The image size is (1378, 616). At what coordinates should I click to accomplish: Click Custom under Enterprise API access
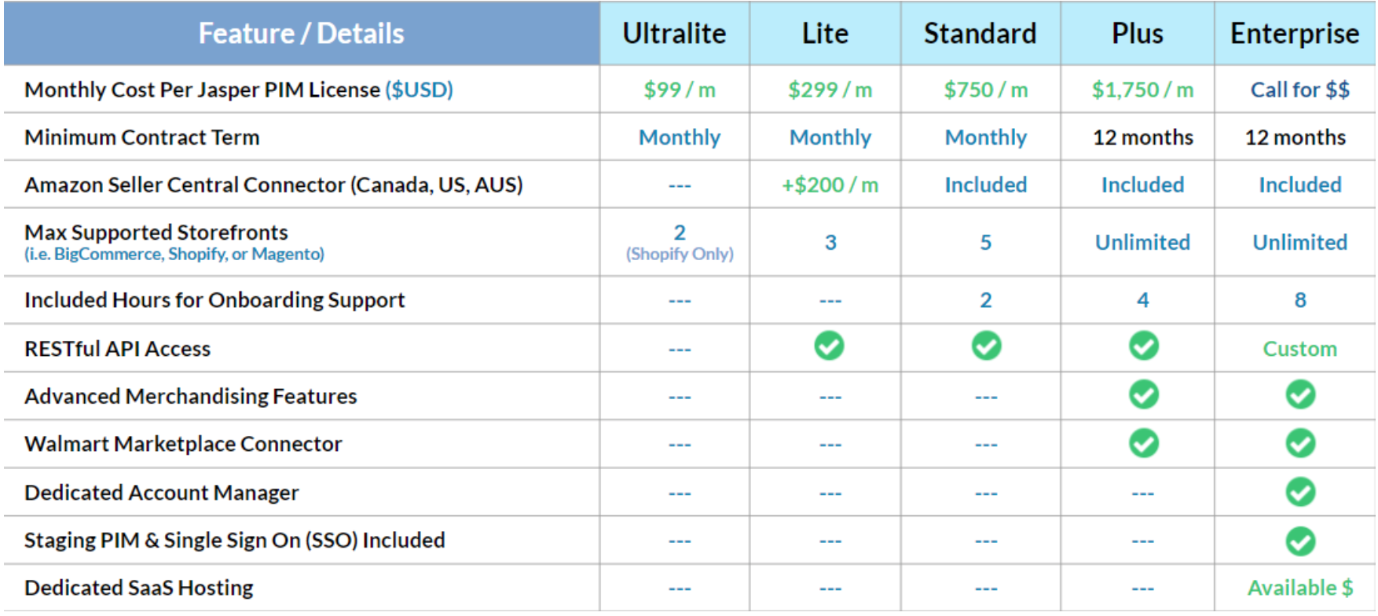(1300, 349)
